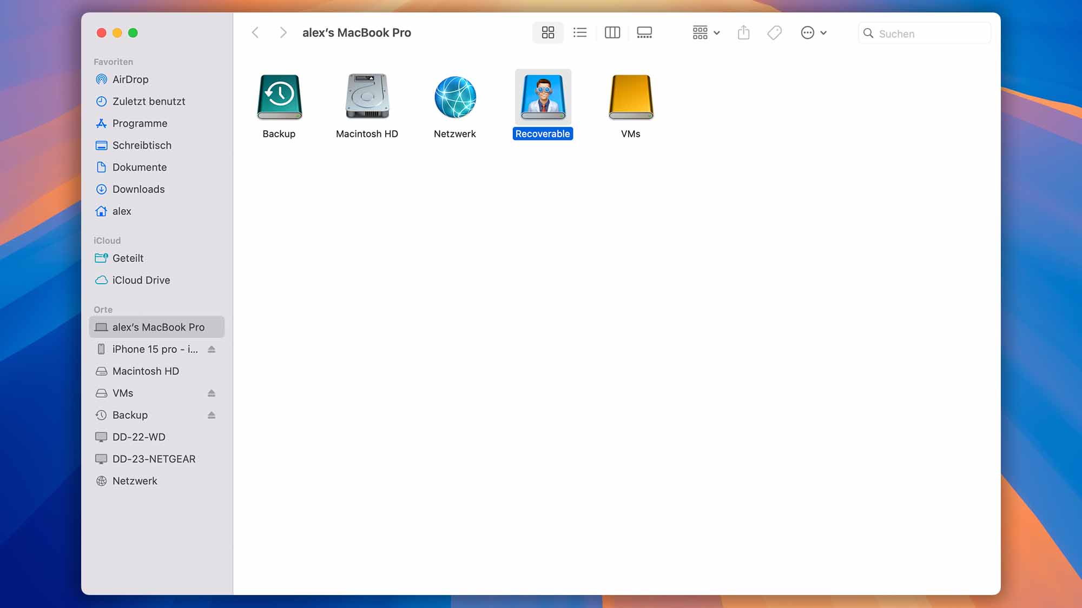Image resolution: width=1082 pixels, height=608 pixels.
Task: Open the ellipsis action menu
Action: pos(813,32)
